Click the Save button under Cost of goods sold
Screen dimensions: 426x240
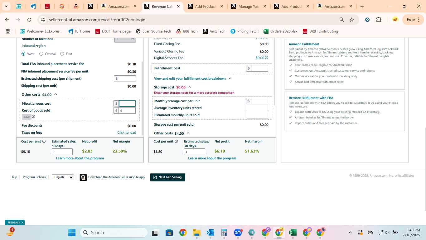coord(27,117)
